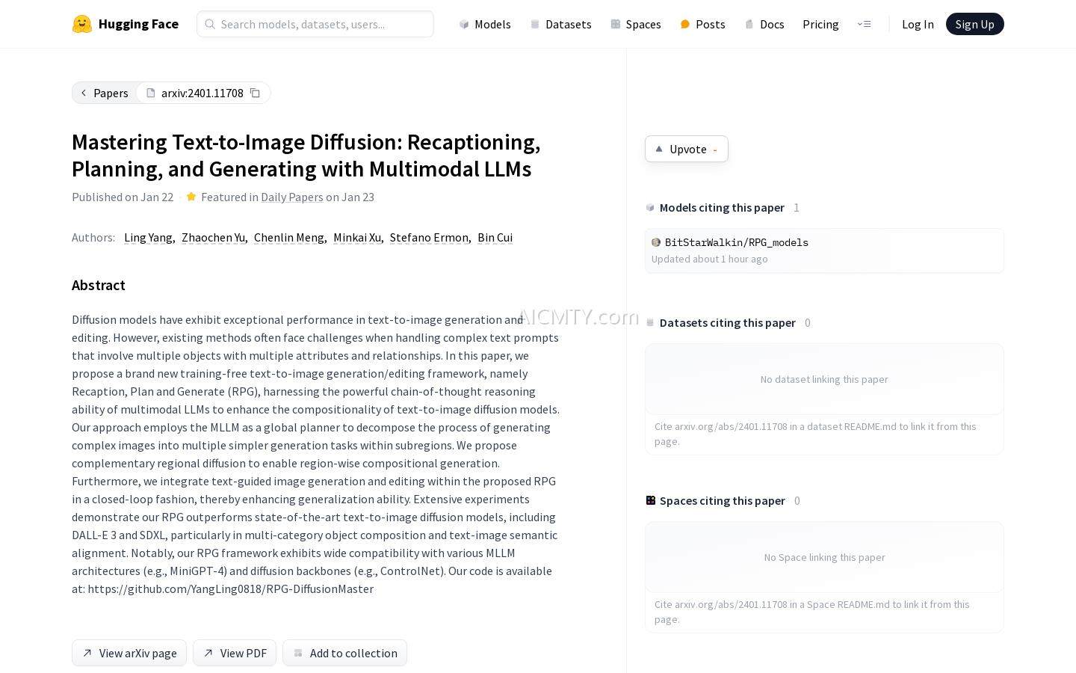Click the Log In link
1076x673 pixels.
point(918,24)
